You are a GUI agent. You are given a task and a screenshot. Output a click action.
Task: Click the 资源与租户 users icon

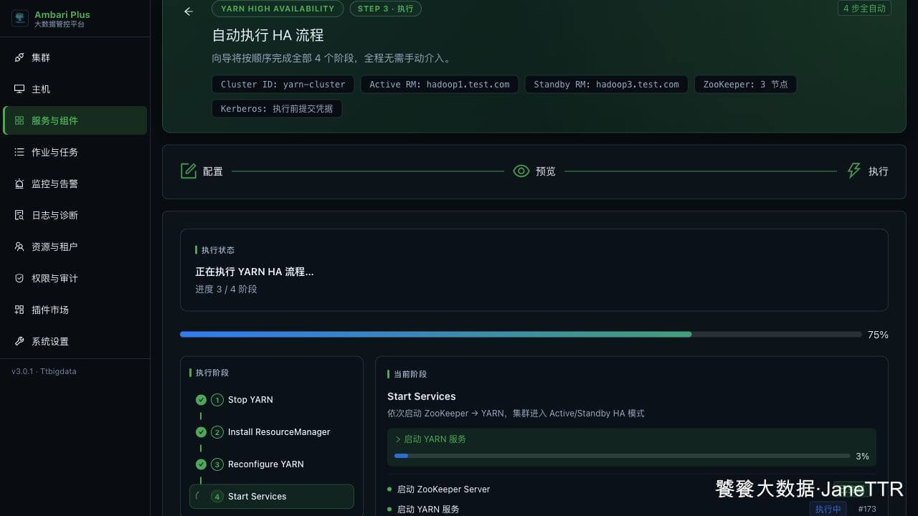point(19,247)
